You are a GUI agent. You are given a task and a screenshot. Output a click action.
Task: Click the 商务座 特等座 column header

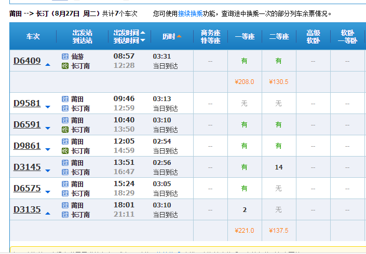tap(211, 37)
